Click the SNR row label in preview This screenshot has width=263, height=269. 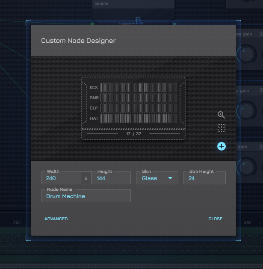[x=94, y=98]
